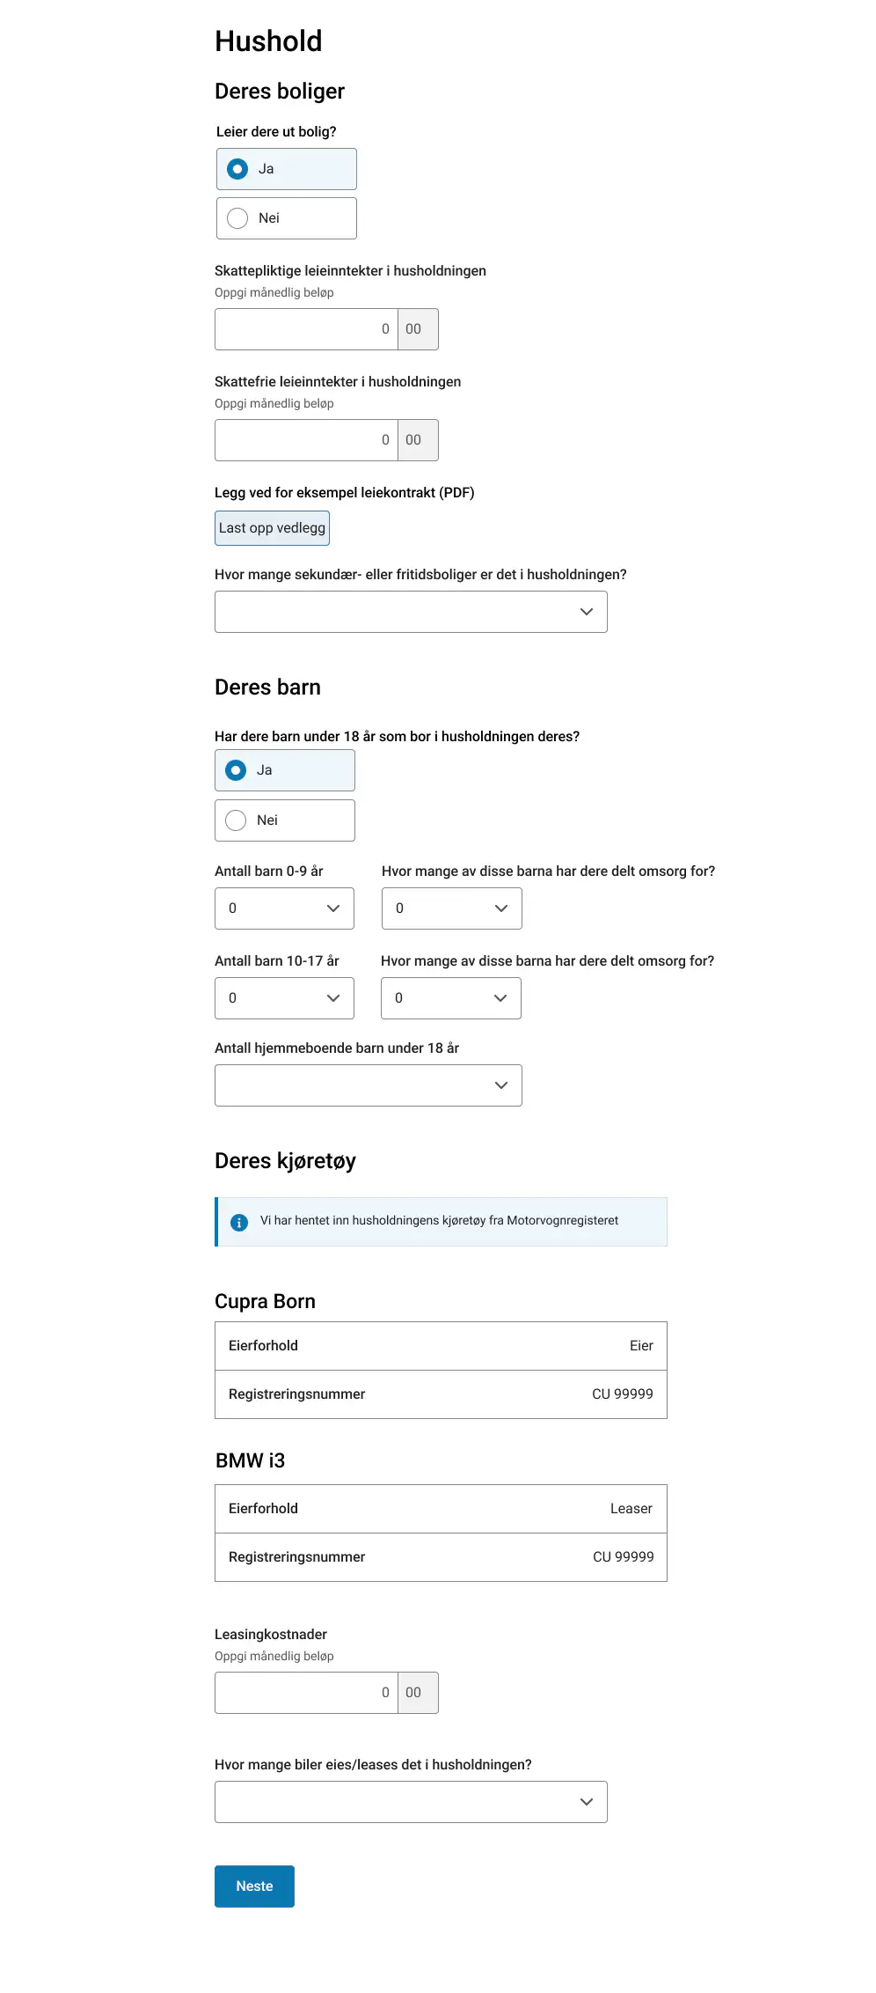Focus the Skattepliktige leieinntekter amount field

click(x=306, y=329)
